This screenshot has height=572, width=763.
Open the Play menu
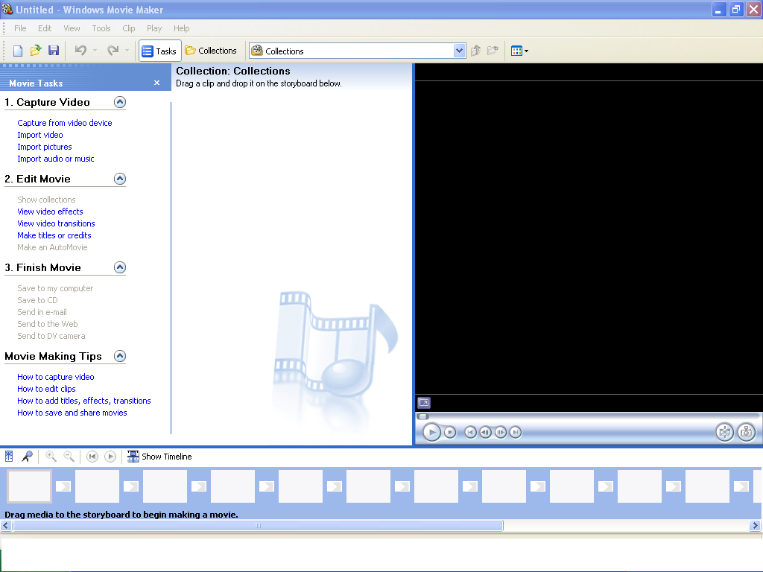coord(154,28)
